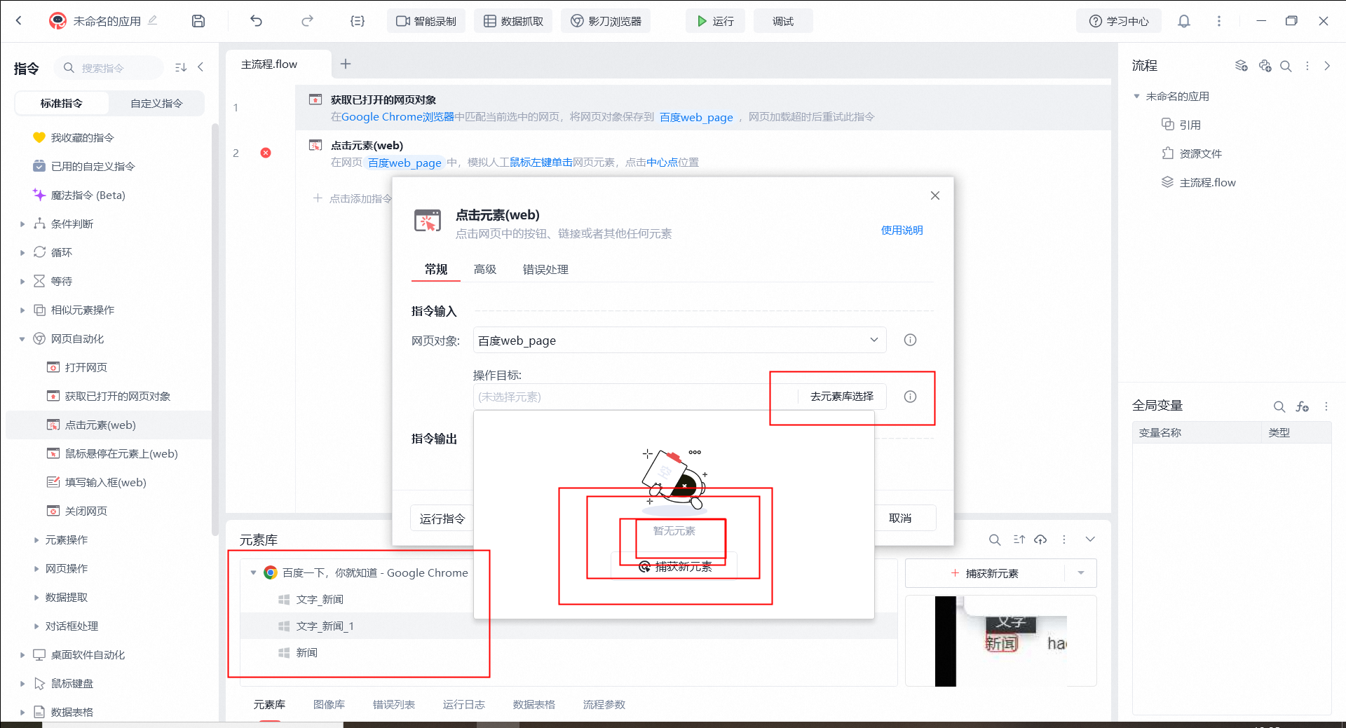
Task: Collapse the 网页自动化 instruction group
Action: point(22,339)
